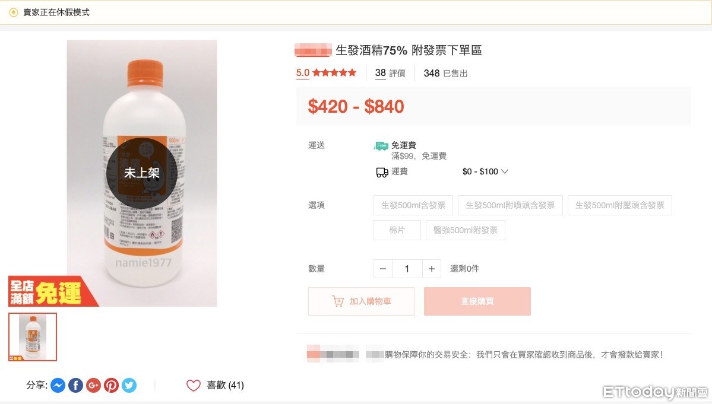Click 加入購物車 add to cart button
The image size is (712, 404).
(x=362, y=301)
